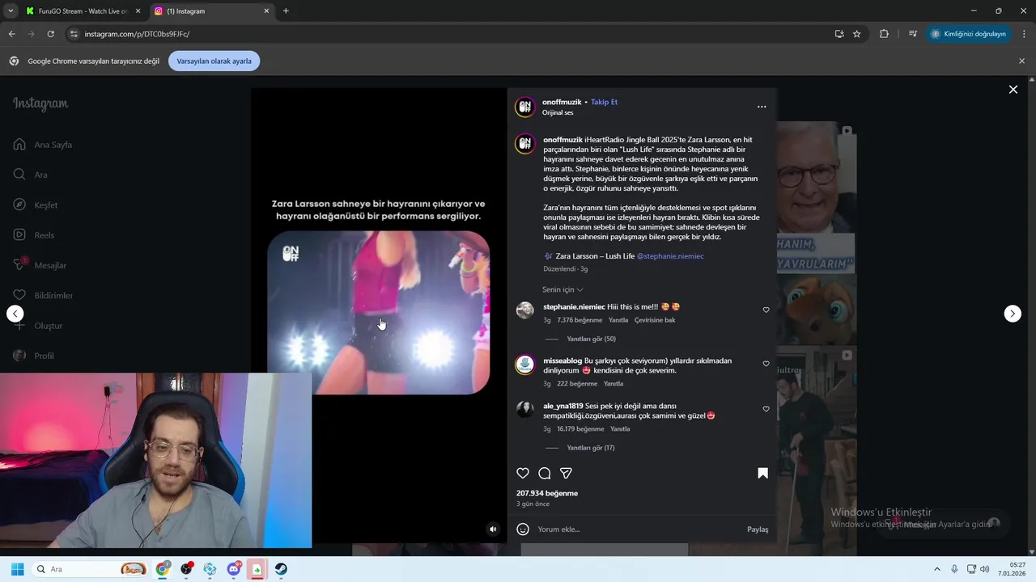Reply to stephanie.niemiec's comment via Yanıtla
The height and width of the screenshot is (582, 1036).
click(618, 320)
